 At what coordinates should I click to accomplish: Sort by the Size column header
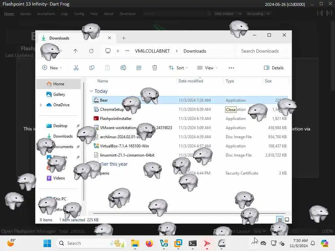point(268,81)
